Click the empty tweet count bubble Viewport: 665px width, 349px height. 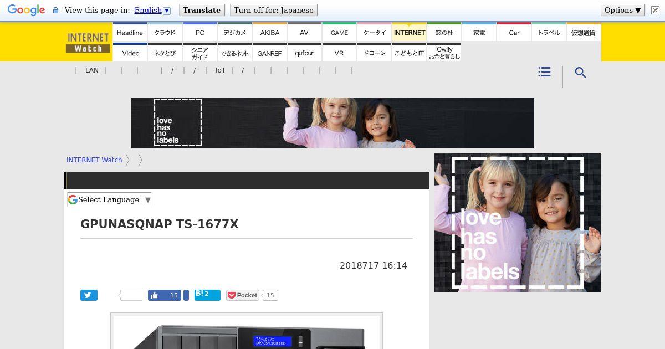pos(131,295)
